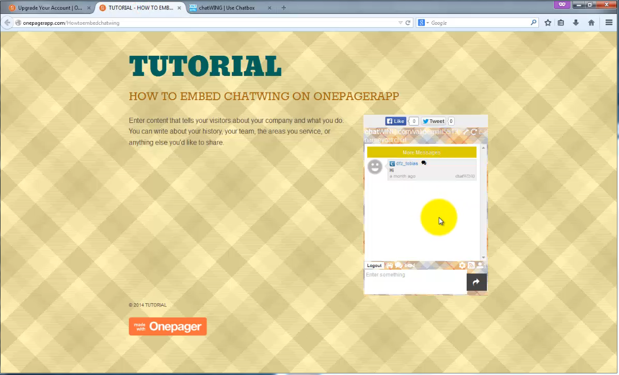Close the Upgrade Your Account tab
The height and width of the screenshot is (375, 619).
89,8
